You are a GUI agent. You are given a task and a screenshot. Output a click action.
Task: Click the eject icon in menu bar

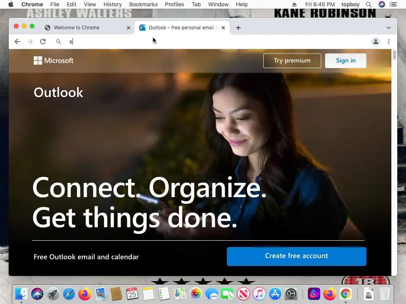point(294,4)
